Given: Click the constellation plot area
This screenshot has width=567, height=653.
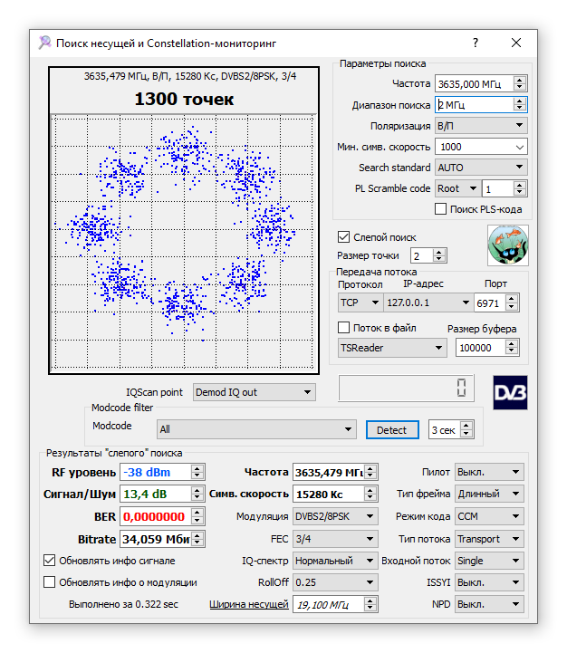Looking at the screenshot, I should [x=185, y=243].
